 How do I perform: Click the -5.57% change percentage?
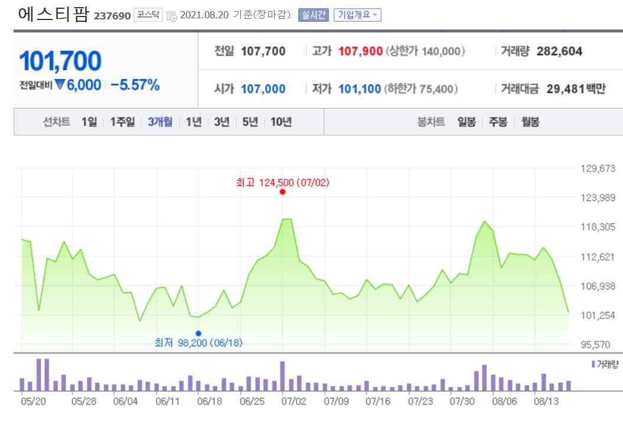pyautogui.click(x=135, y=85)
